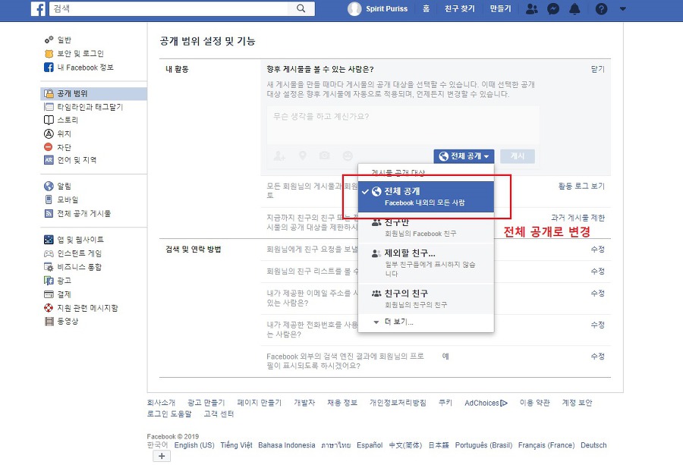Click 수정 for email address lookup
The image size is (683, 465).
(x=598, y=294)
